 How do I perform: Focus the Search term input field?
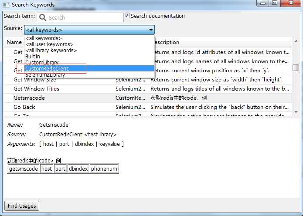point(80,17)
